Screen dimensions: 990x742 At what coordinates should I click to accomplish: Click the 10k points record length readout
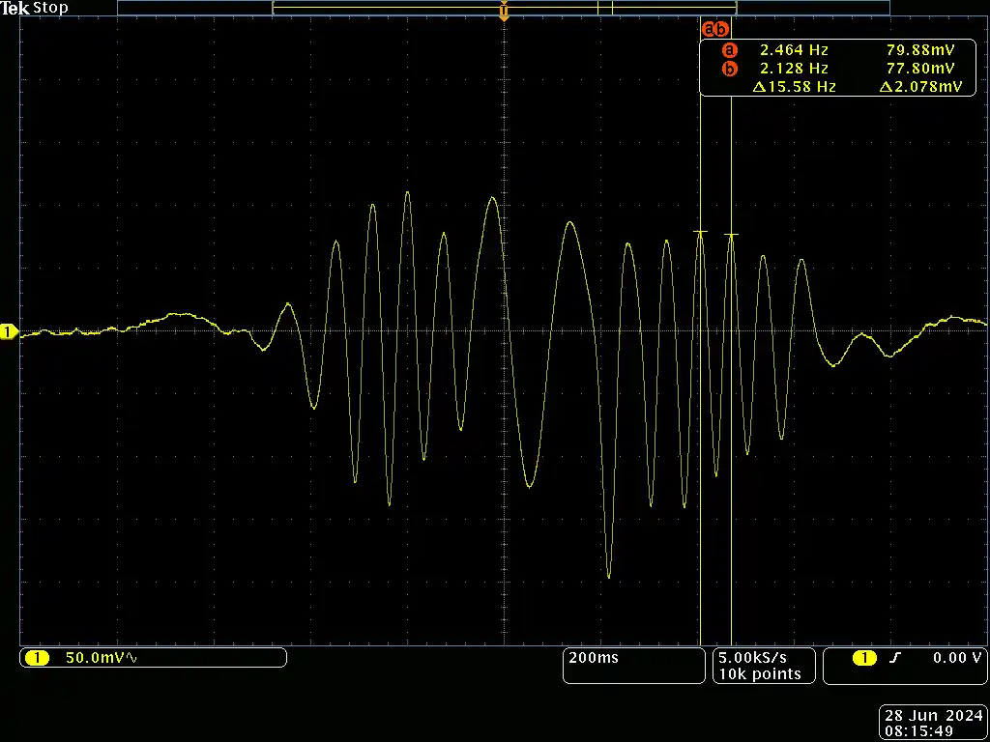(x=760, y=673)
